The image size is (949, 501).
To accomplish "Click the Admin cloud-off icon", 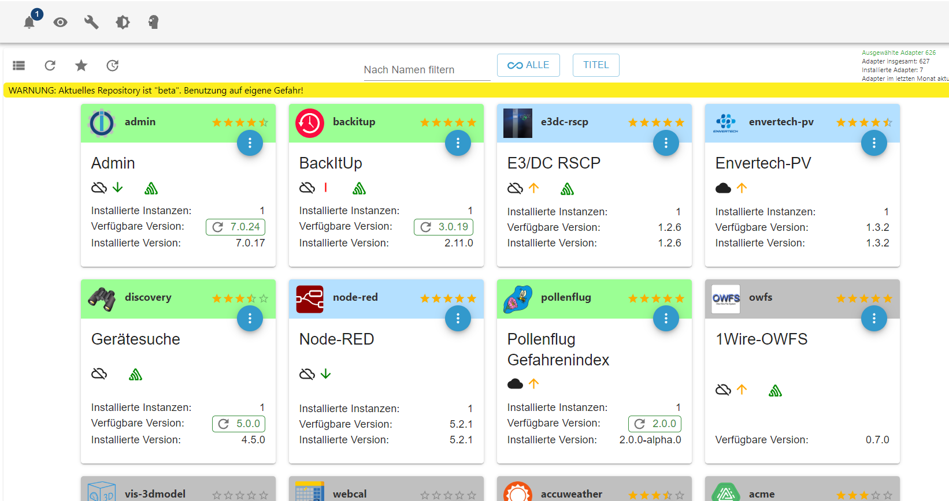I will pyautogui.click(x=99, y=188).
